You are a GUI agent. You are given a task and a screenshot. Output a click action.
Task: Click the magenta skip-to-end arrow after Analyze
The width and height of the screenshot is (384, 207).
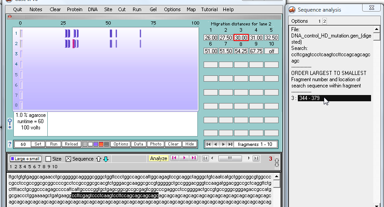point(193,158)
